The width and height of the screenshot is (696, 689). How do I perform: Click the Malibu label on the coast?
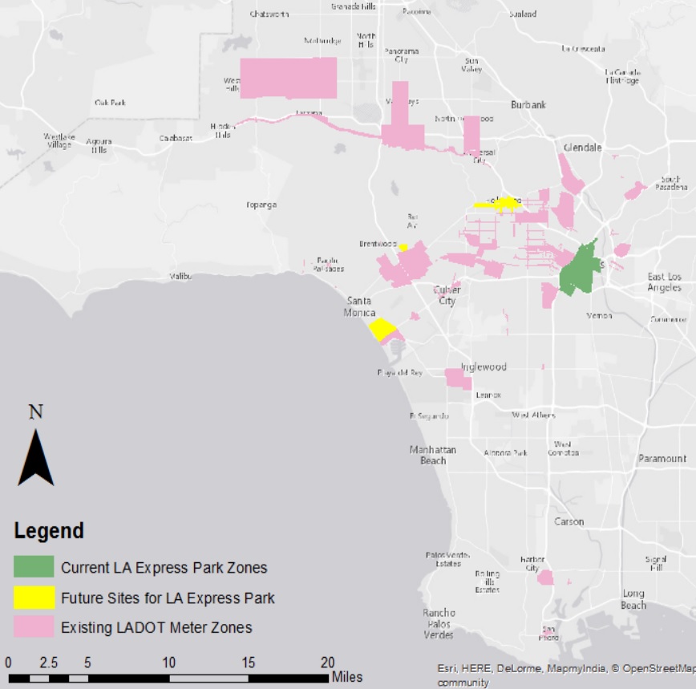[180, 276]
